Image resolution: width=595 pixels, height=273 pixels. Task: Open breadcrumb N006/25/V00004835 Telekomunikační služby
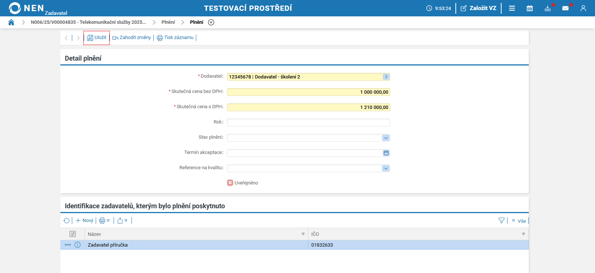click(89, 22)
